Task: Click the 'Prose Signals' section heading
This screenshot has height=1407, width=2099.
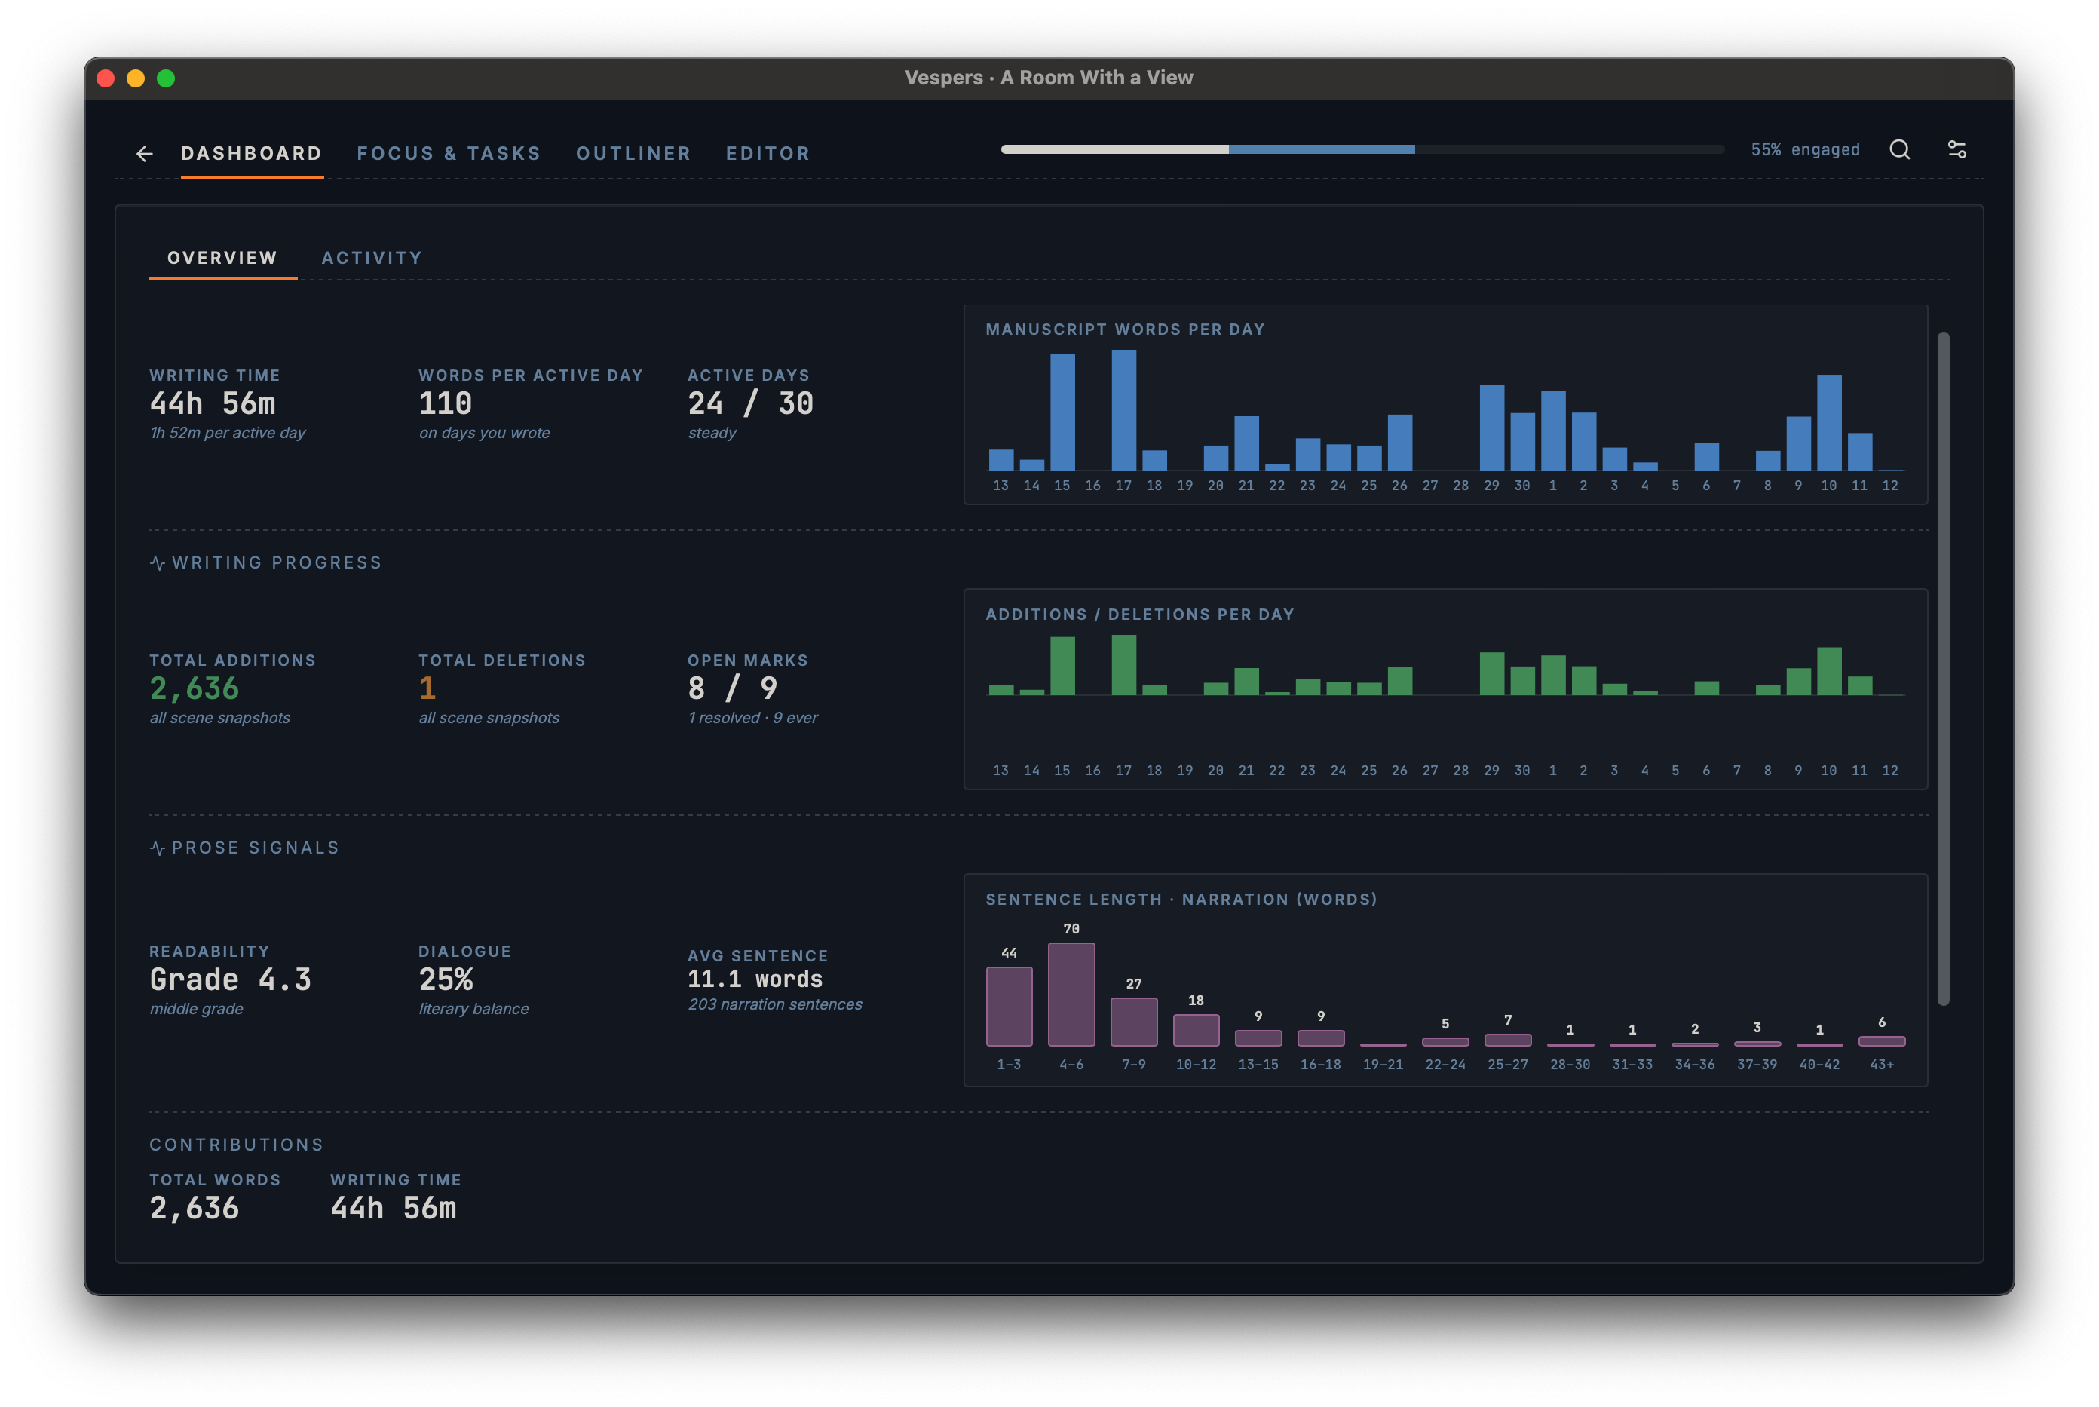Action: pos(256,848)
